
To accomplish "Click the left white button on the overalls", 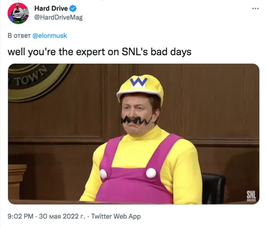I will [103, 174].
